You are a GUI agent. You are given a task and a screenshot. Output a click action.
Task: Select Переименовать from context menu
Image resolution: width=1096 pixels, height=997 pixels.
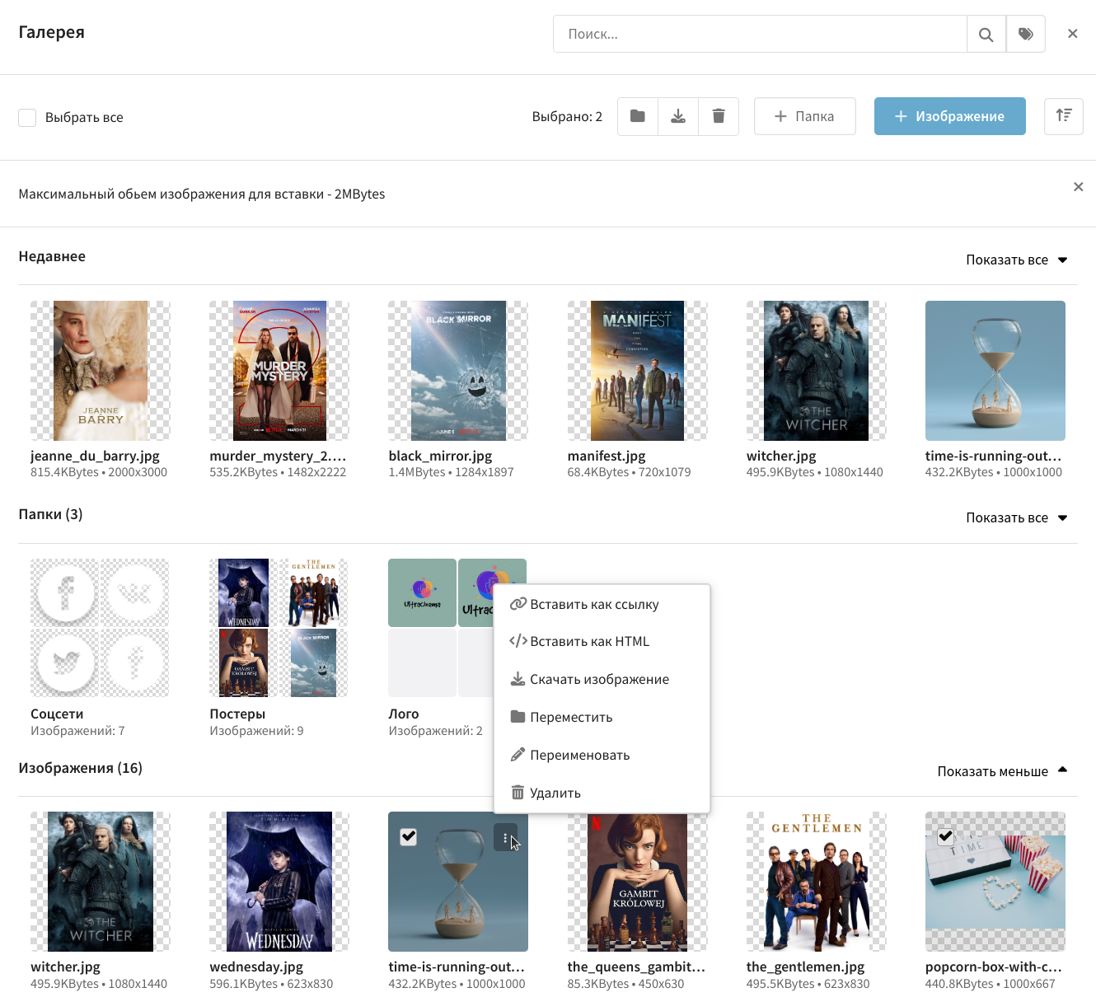tap(602, 755)
